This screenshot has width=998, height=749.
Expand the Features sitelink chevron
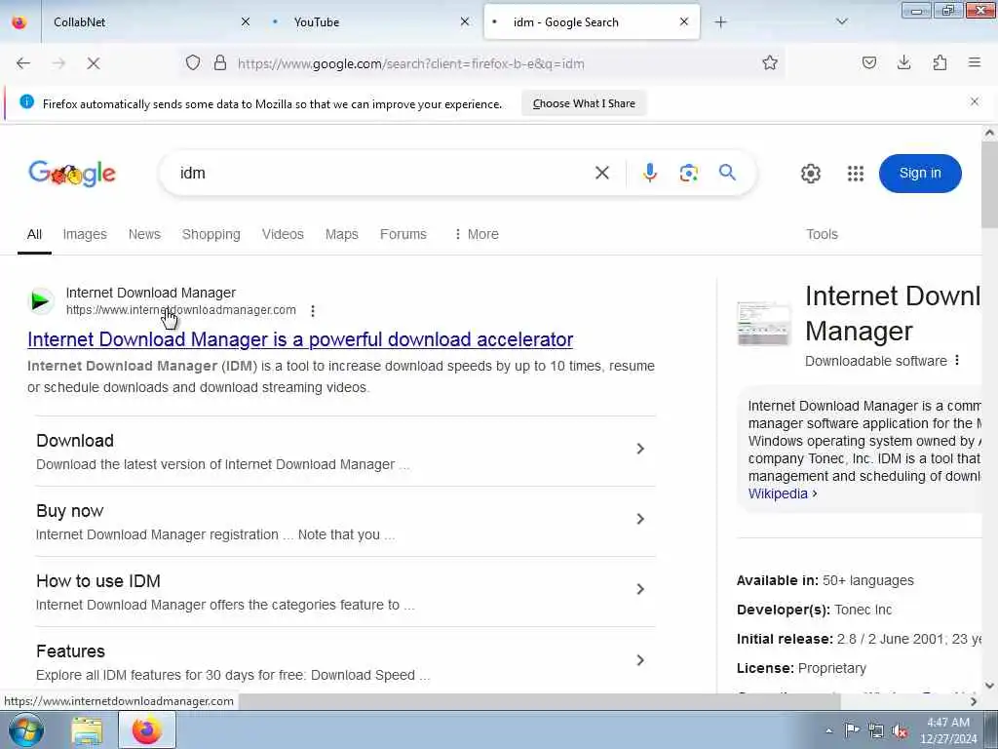640,660
